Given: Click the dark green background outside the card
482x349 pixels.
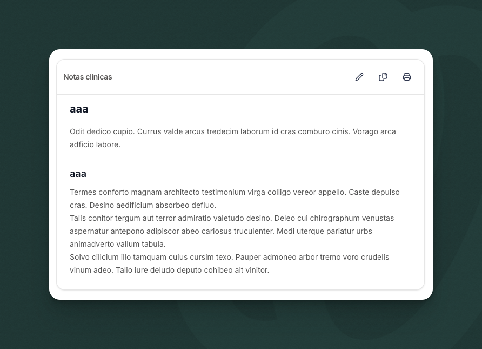Looking at the screenshot, I should pyautogui.click(x=241, y=325).
